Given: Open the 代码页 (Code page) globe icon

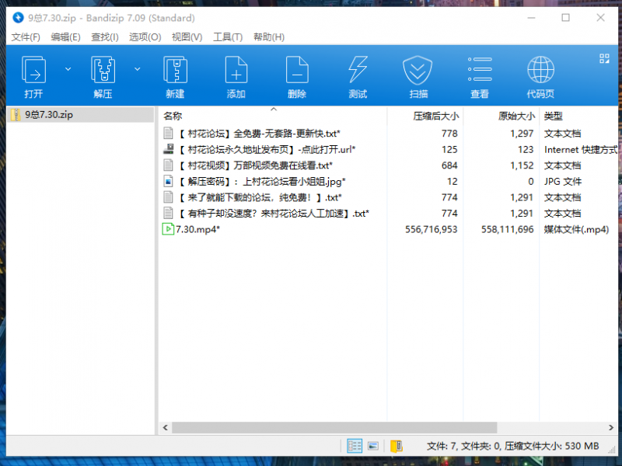Looking at the screenshot, I should (540, 71).
